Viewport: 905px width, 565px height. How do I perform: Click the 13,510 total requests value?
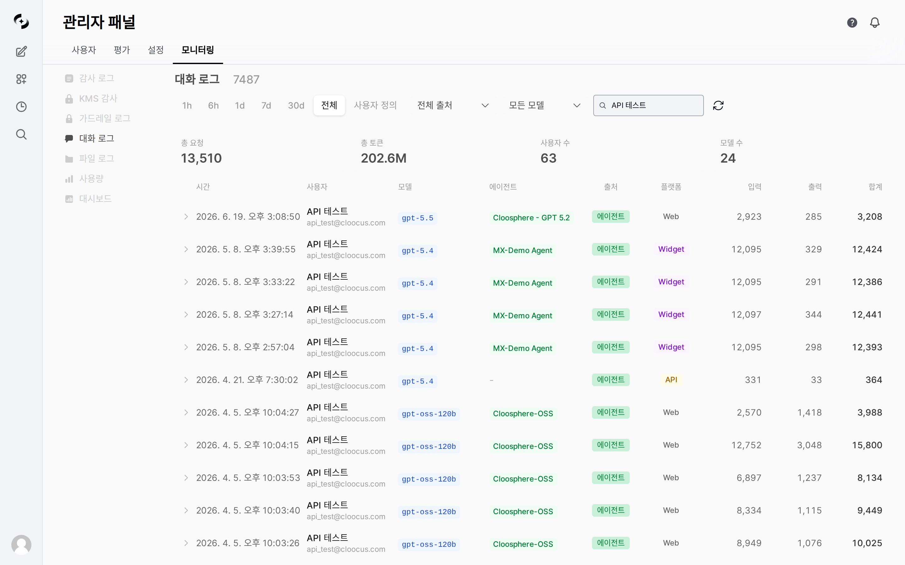[201, 159]
